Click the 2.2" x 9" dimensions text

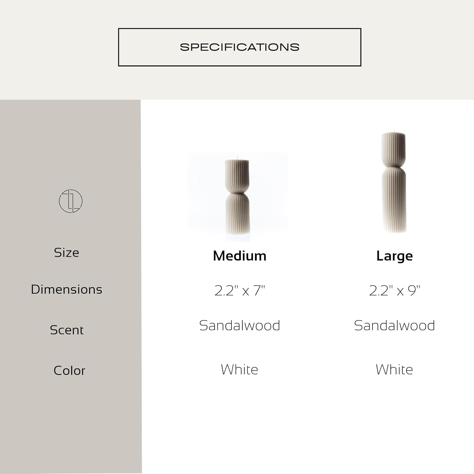click(394, 291)
